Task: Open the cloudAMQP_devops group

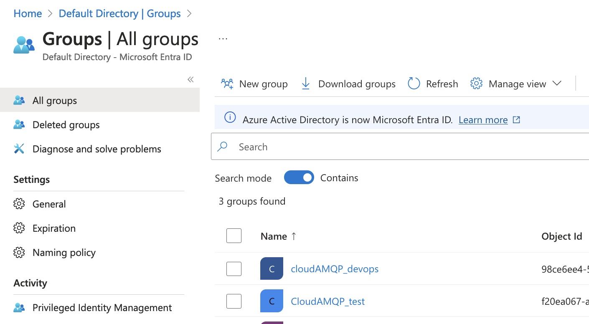Action: point(335,268)
